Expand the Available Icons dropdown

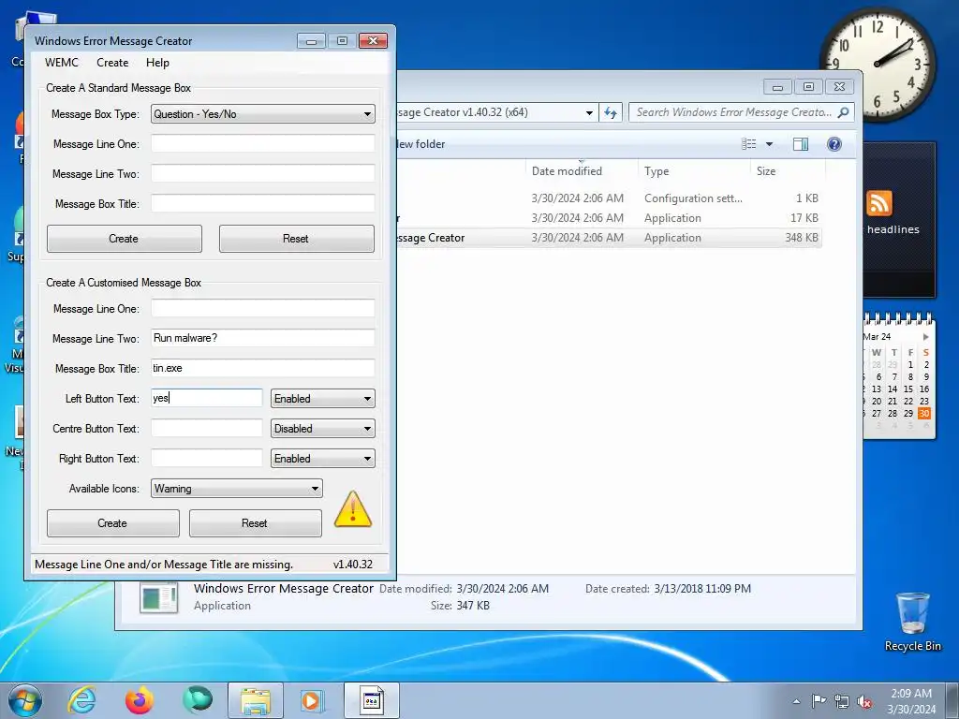click(x=237, y=488)
